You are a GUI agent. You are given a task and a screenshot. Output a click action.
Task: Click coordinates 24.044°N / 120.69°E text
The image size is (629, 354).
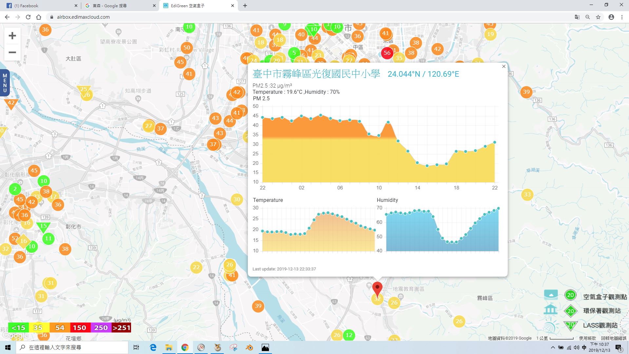[423, 74]
